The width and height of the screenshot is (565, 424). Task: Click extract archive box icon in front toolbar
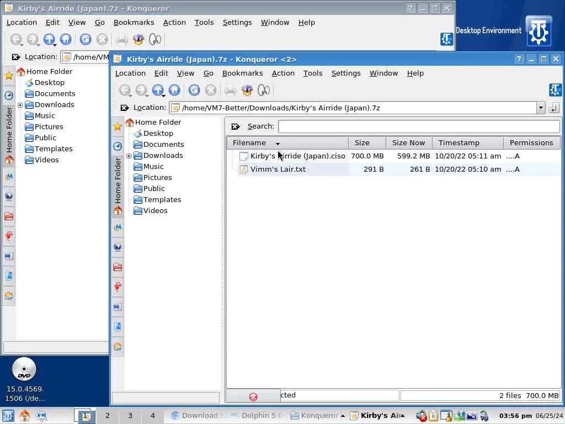[x=247, y=90]
